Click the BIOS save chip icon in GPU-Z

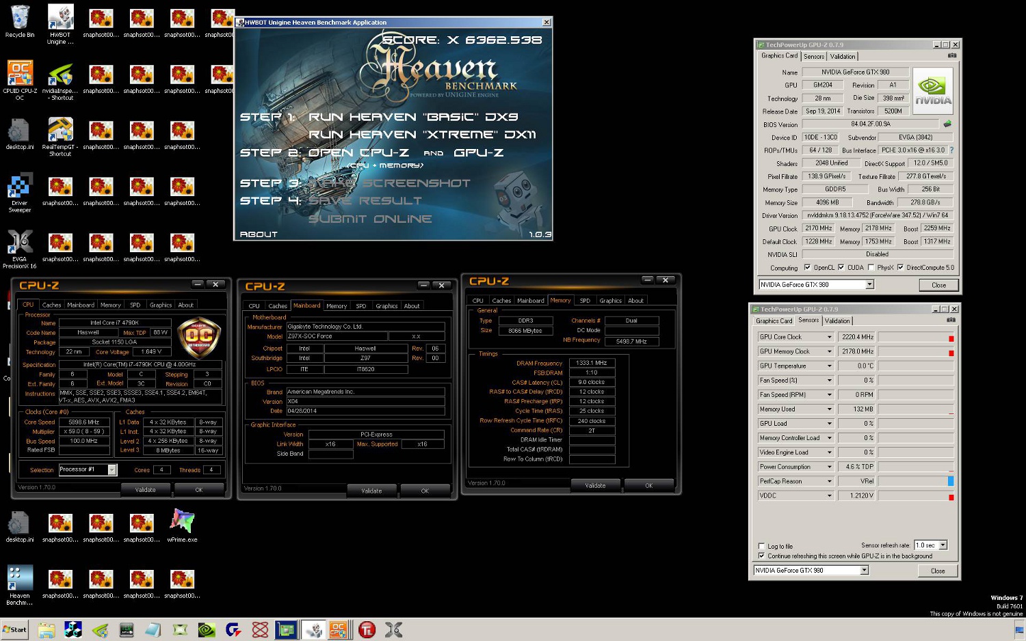(947, 124)
